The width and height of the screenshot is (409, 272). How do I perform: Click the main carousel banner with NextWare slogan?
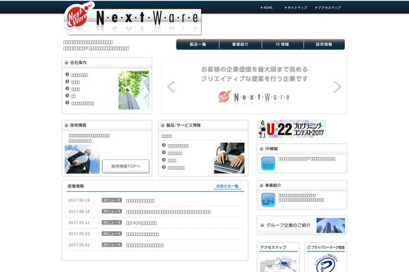pos(254,86)
